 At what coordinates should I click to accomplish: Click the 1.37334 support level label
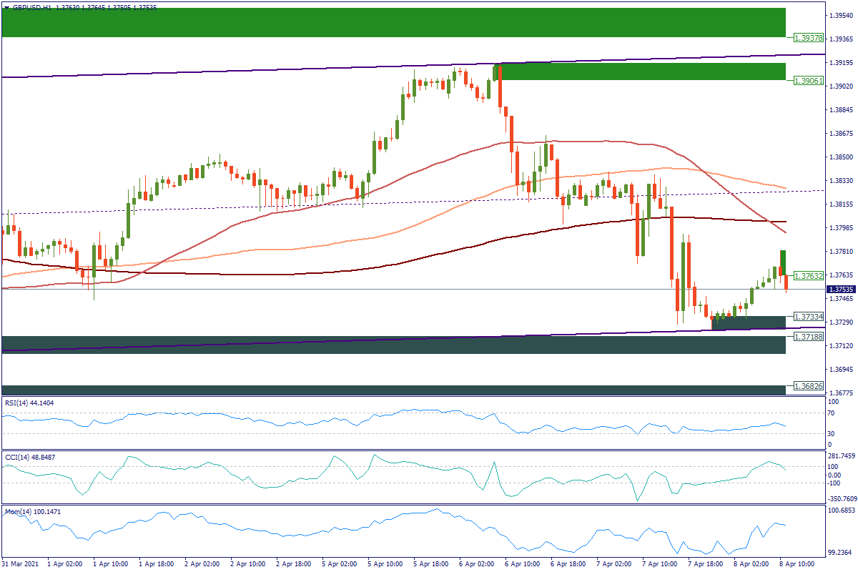point(809,316)
